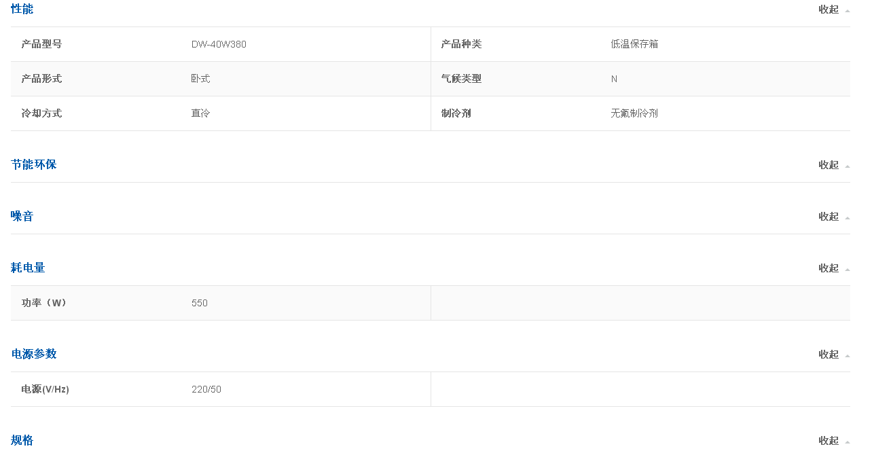Click the power value 550
872x453 pixels.
[x=200, y=303]
